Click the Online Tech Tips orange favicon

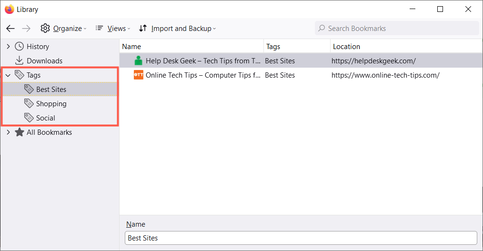pyautogui.click(x=138, y=75)
